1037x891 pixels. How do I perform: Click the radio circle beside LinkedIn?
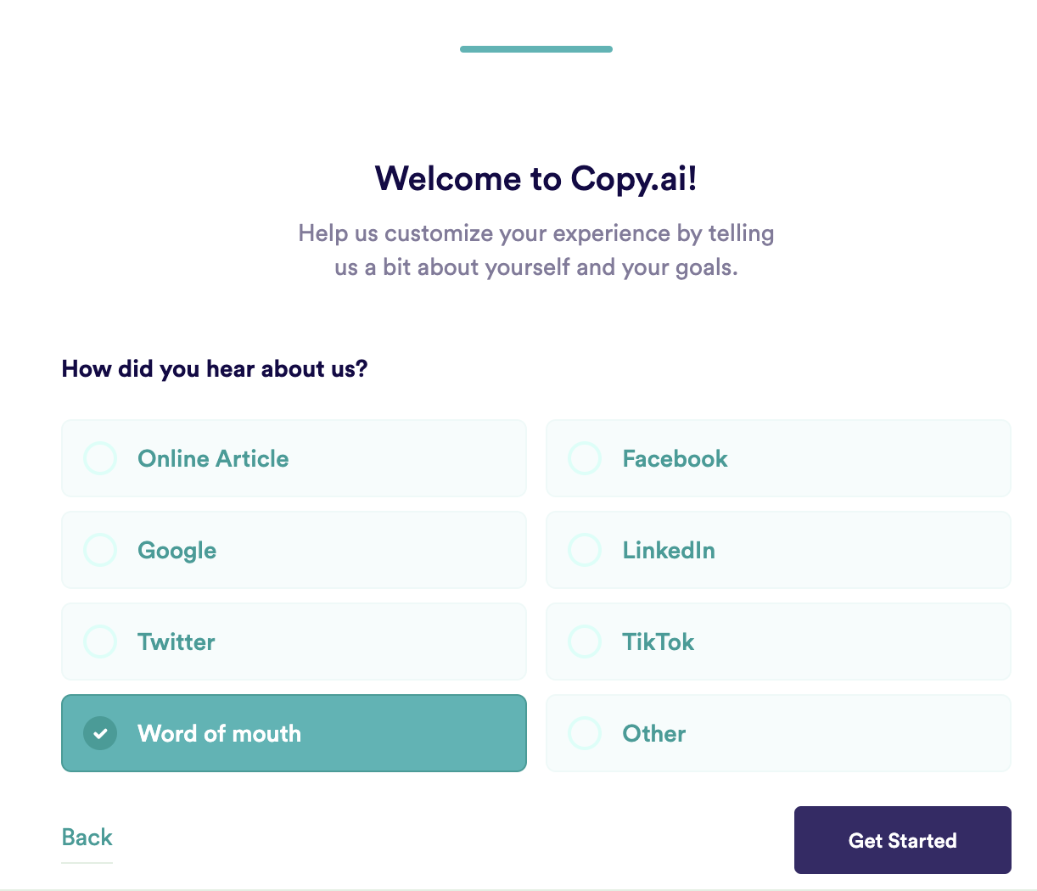tap(585, 550)
